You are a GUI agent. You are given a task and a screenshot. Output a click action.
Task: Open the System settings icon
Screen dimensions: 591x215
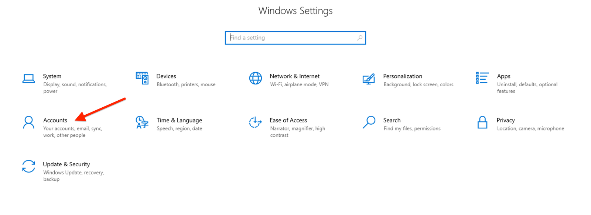point(28,78)
